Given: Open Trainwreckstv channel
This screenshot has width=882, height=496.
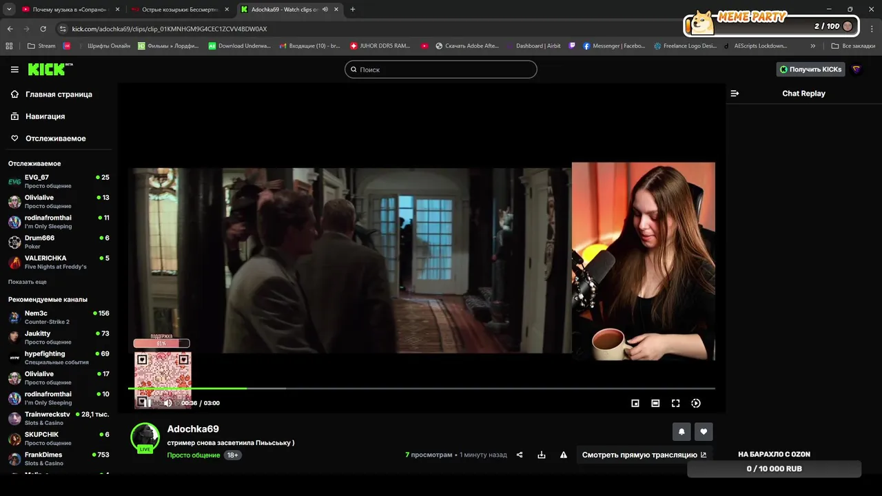Looking at the screenshot, I should point(59,418).
